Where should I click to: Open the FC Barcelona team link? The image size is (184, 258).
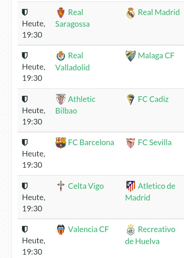[x=91, y=143]
